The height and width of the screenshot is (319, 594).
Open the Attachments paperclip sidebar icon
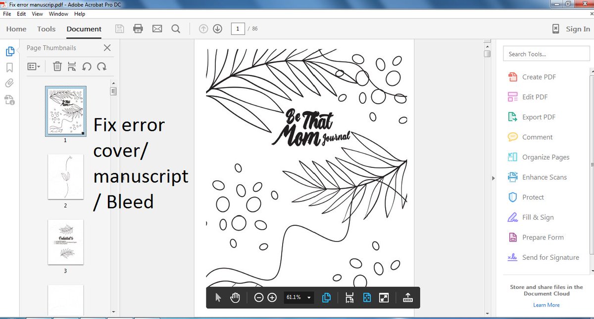[9, 83]
